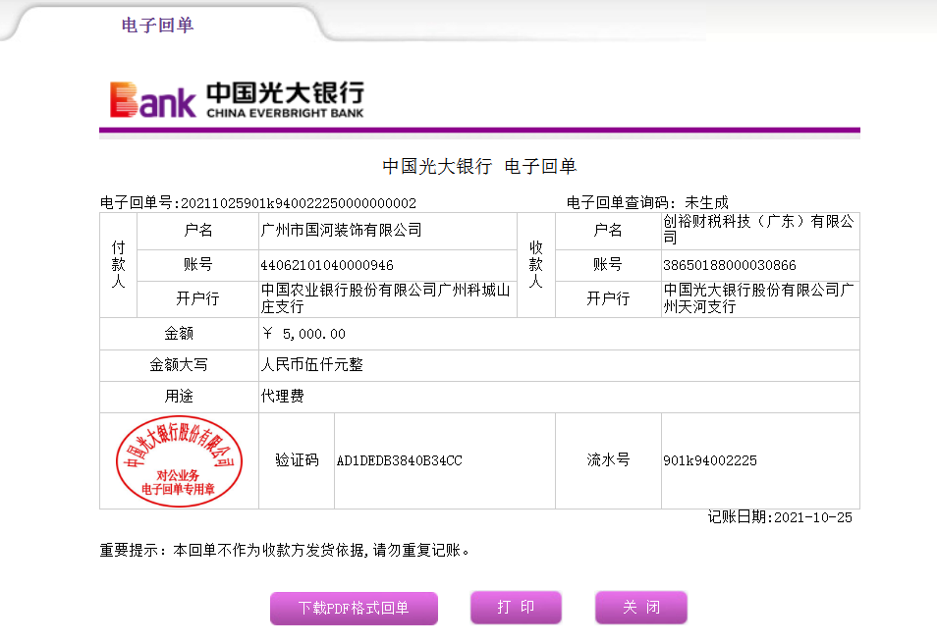Click the 付款人 header cell
This screenshot has height=644, width=937.
(x=118, y=265)
